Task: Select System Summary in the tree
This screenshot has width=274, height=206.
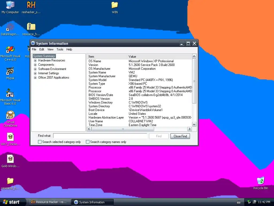Action: click(x=44, y=56)
